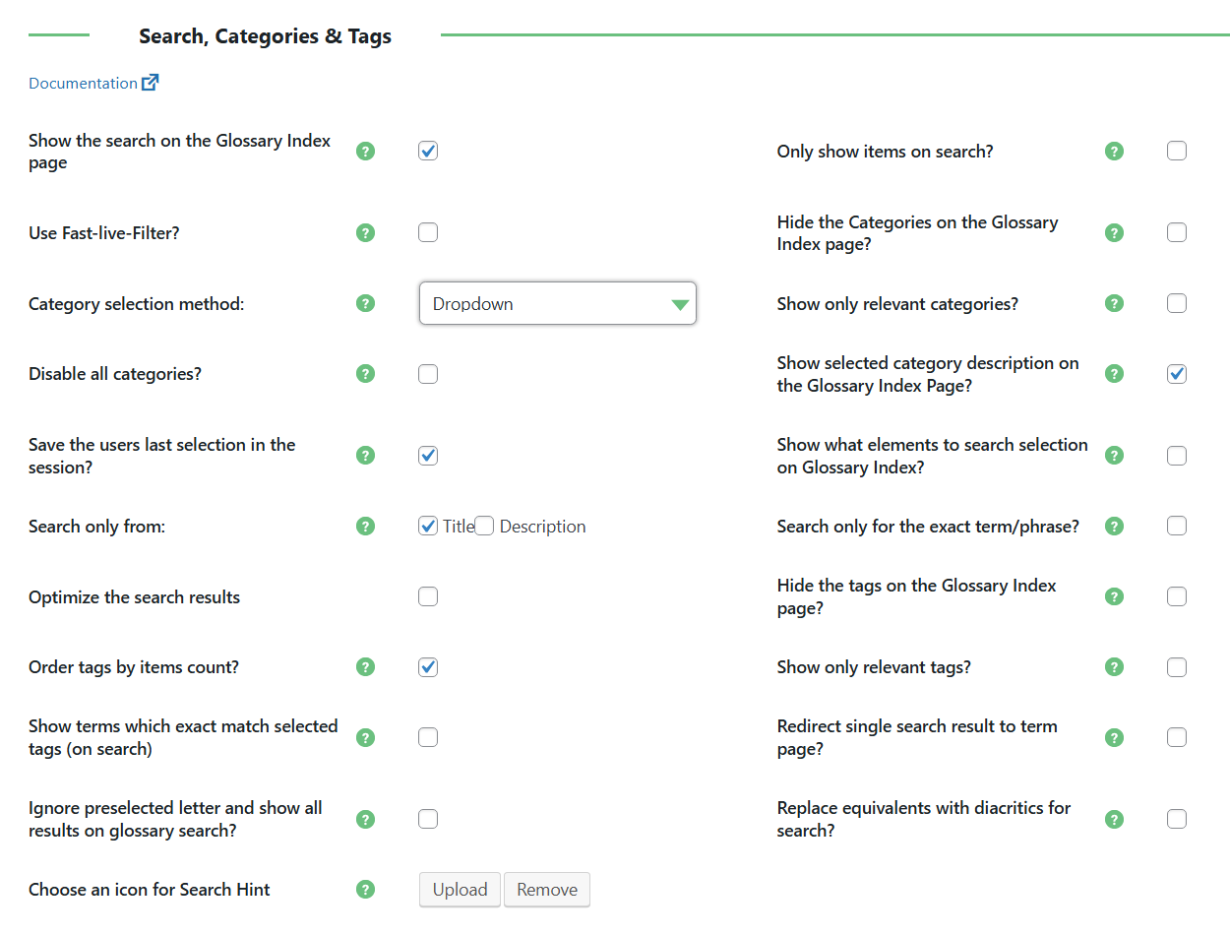This screenshot has width=1230, height=935.
Task: Uncheck Show the search on Glossary Index page
Action: 428,151
